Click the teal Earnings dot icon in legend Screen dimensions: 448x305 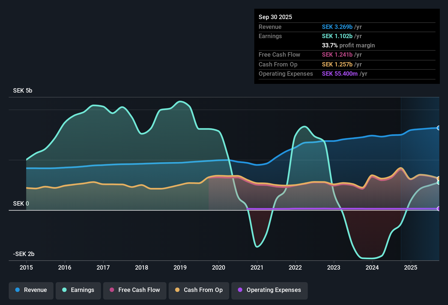click(64, 290)
